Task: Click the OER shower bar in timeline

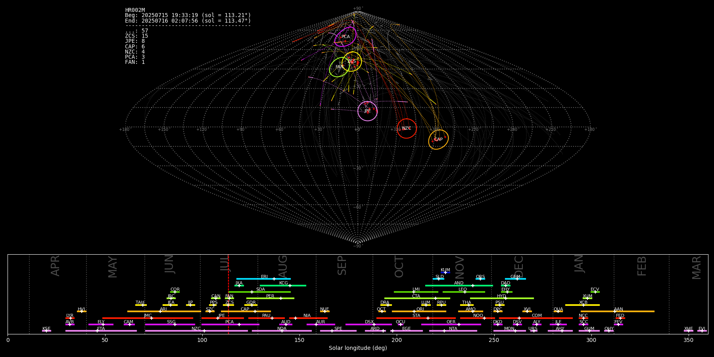Action: tap(451, 324)
